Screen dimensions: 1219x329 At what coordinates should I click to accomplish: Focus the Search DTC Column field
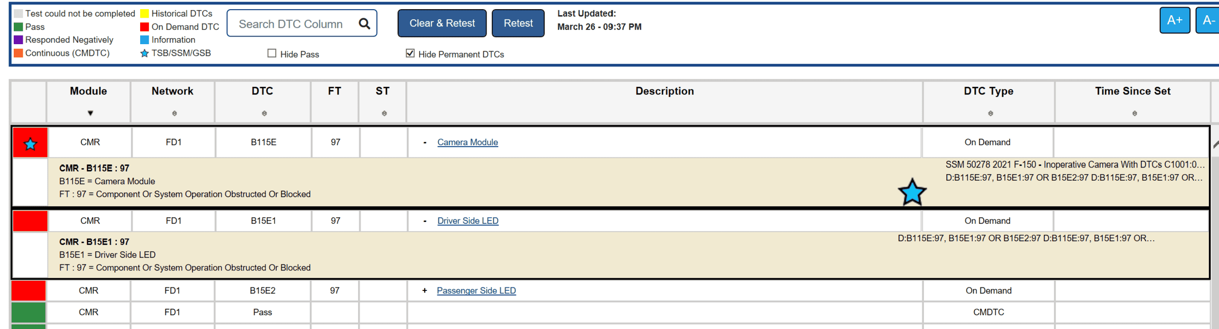[292, 24]
